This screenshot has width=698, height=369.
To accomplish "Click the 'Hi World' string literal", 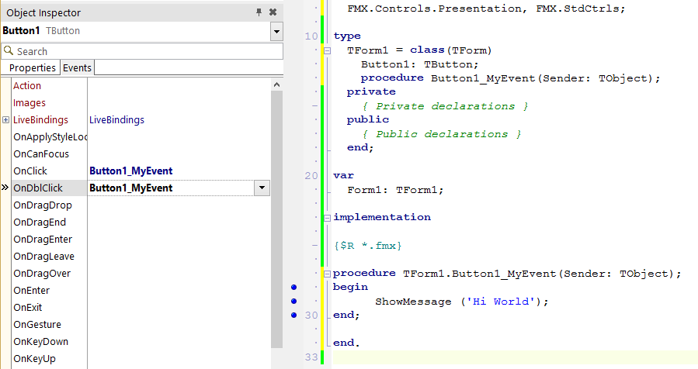I will point(500,302).
